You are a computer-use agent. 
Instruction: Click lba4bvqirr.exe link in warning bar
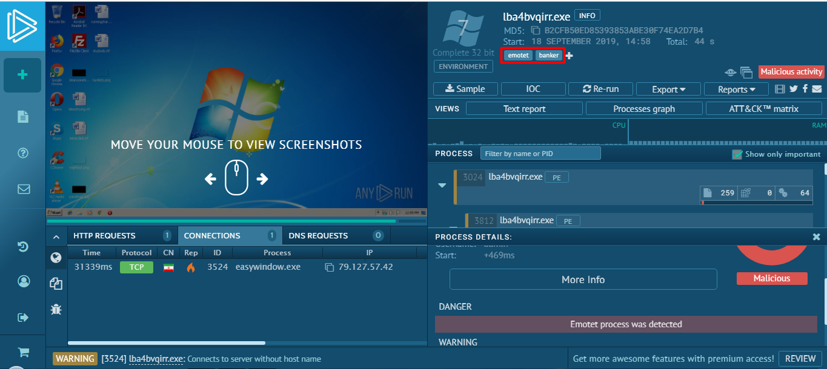(156, 359)
